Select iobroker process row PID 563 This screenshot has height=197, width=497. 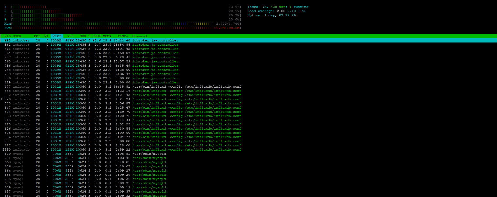click(248, 61)
